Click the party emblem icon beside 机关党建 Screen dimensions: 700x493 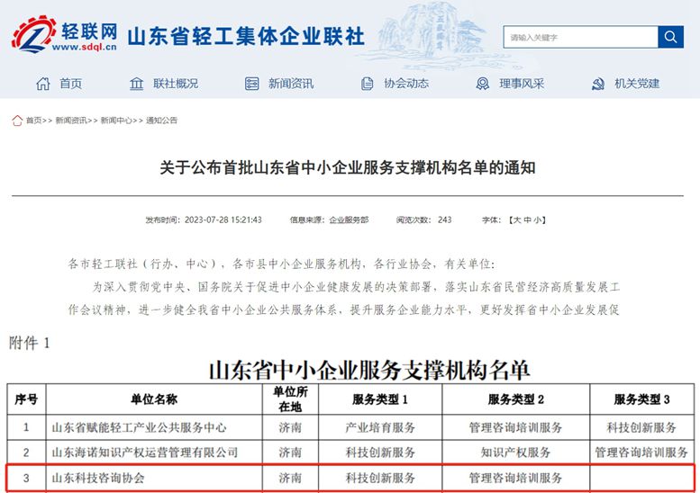click(598, 84)
